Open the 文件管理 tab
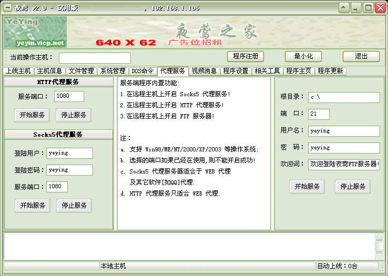Screen dimensions: 388x276 pyautogui.click(x=81, y=71)
